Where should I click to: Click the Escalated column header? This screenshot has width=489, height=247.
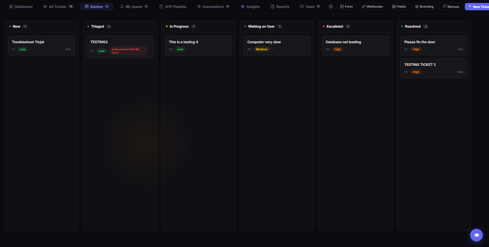pyautogui.click(x=355, y=26)
